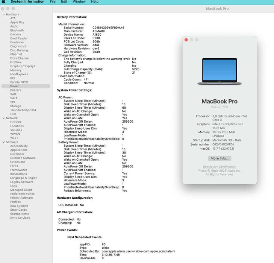This screenshot has height=263, width=274.
Task: Select SATA in the sidebar
Action: click(14, 98)
